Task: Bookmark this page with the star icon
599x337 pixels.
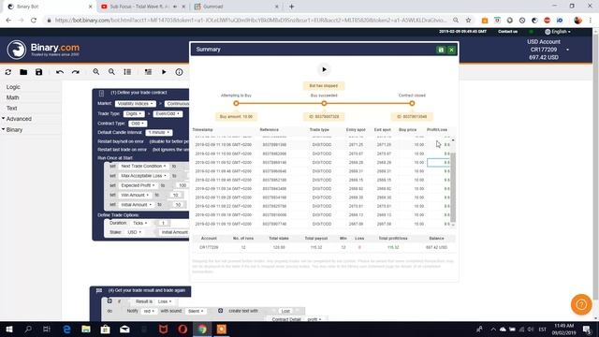Action: (x=468, y=21)
